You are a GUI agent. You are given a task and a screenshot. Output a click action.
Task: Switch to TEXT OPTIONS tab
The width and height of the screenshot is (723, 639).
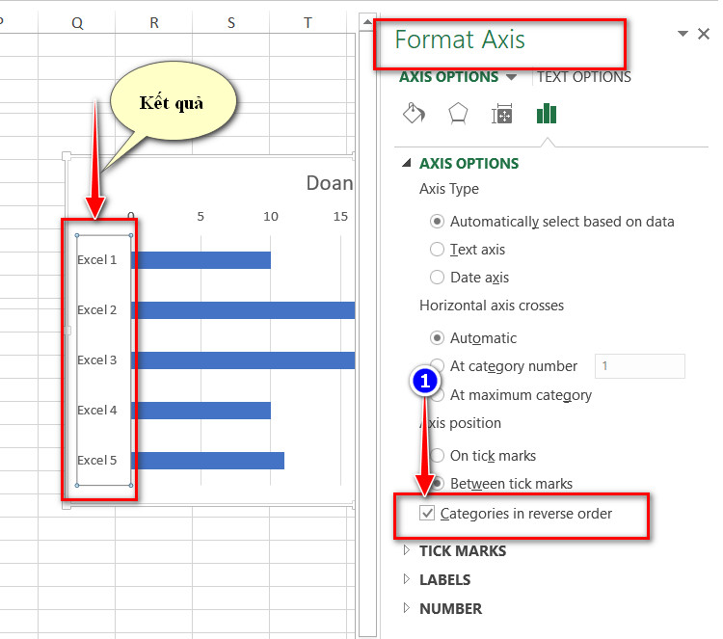click(584, 77)
